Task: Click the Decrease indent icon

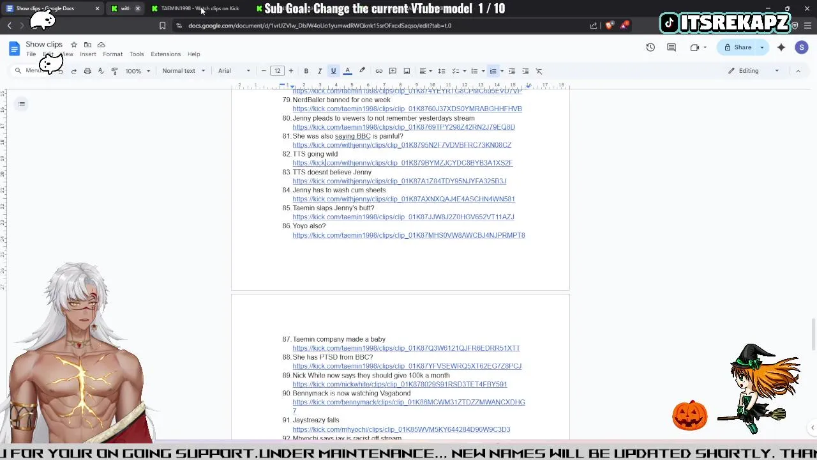Action: pos(511,71)
